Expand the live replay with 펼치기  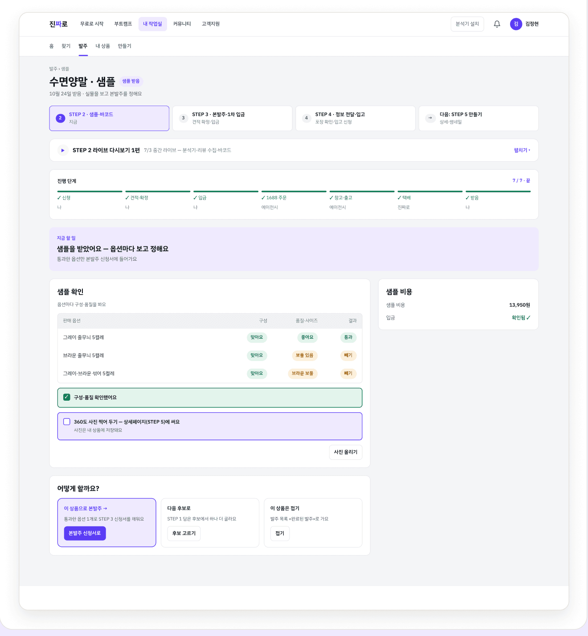pos(522,150)
